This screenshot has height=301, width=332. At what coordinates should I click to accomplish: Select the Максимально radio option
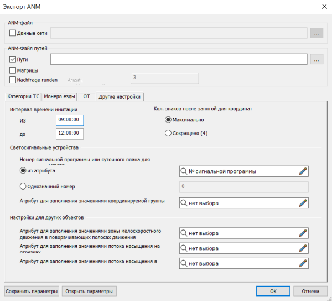tap(169, 120)
